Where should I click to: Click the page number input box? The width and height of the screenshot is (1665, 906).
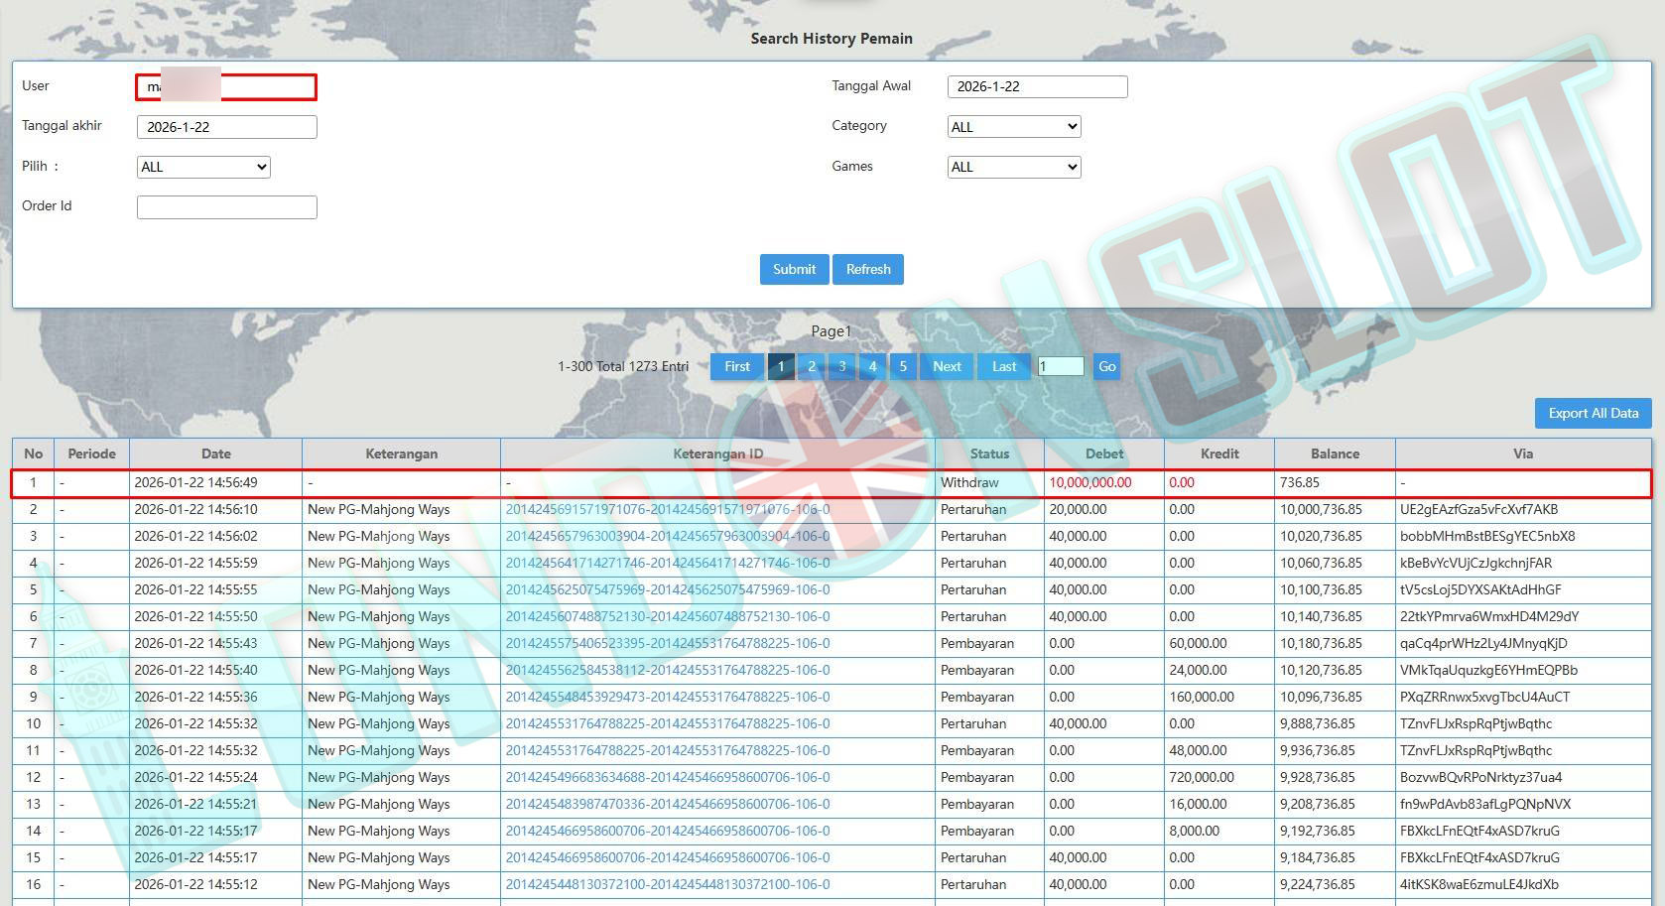1061,366
